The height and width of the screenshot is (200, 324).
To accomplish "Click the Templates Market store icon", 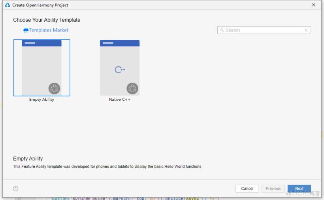I will [x=26, y=30].
